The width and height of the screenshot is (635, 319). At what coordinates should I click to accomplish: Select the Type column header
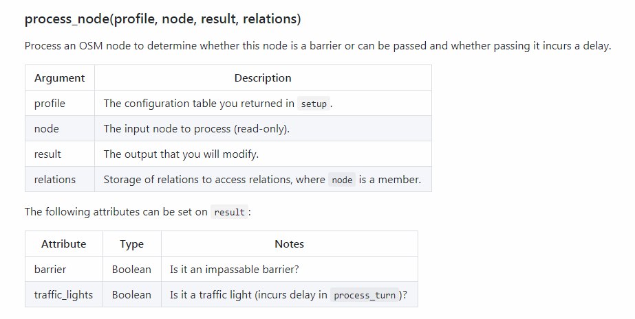tap(131, 244)
